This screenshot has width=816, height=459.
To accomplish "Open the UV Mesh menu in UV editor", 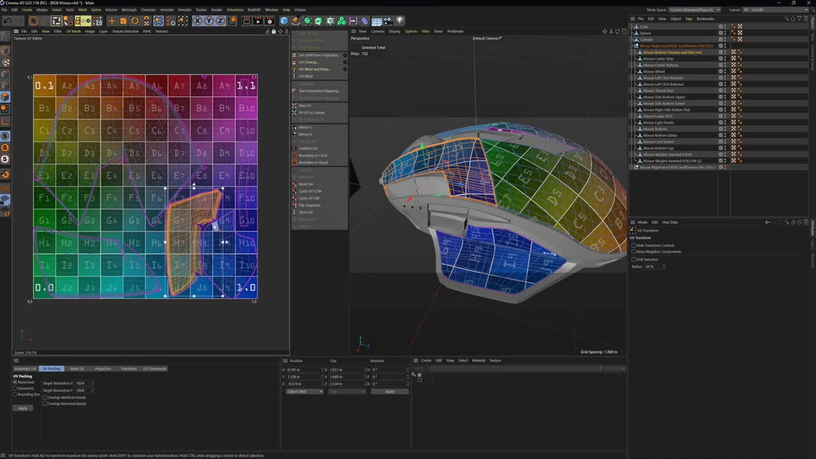I will [x=73, y=31].
